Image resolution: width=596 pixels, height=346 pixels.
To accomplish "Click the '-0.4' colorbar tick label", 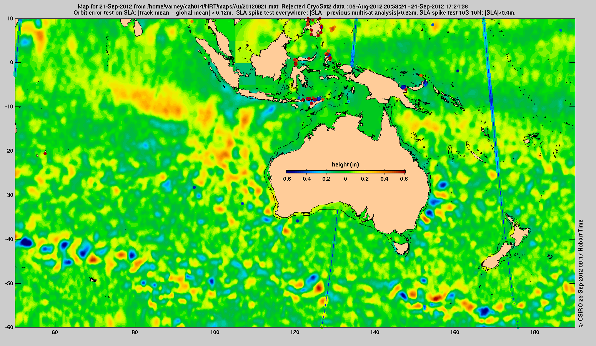I will [306, 179].
